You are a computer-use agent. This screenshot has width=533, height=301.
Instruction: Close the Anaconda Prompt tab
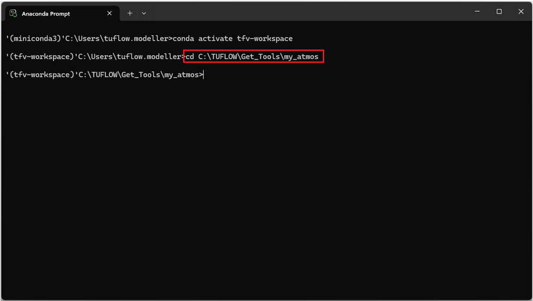pyautogui.click(x=110, y=13)
